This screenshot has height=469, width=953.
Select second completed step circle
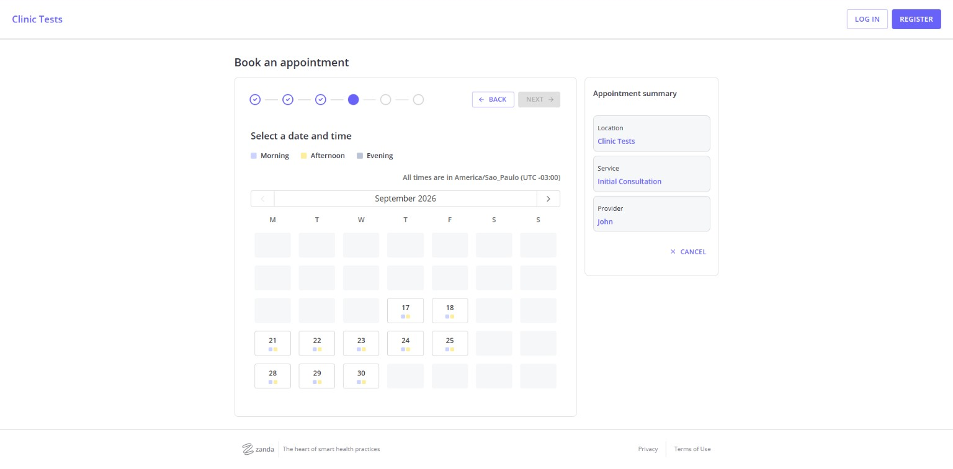point(288,99)
